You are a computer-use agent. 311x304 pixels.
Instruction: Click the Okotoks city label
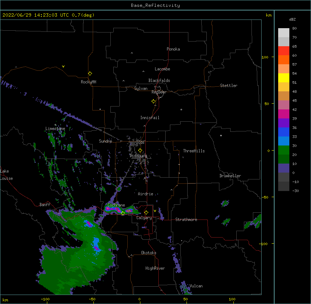click(x=149, y=253)
